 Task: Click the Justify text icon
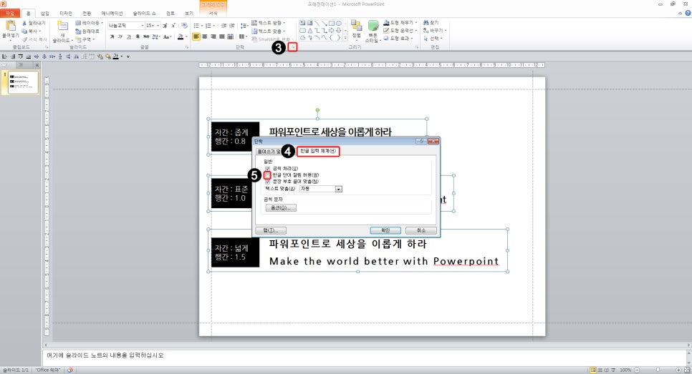tap(222, 36)
